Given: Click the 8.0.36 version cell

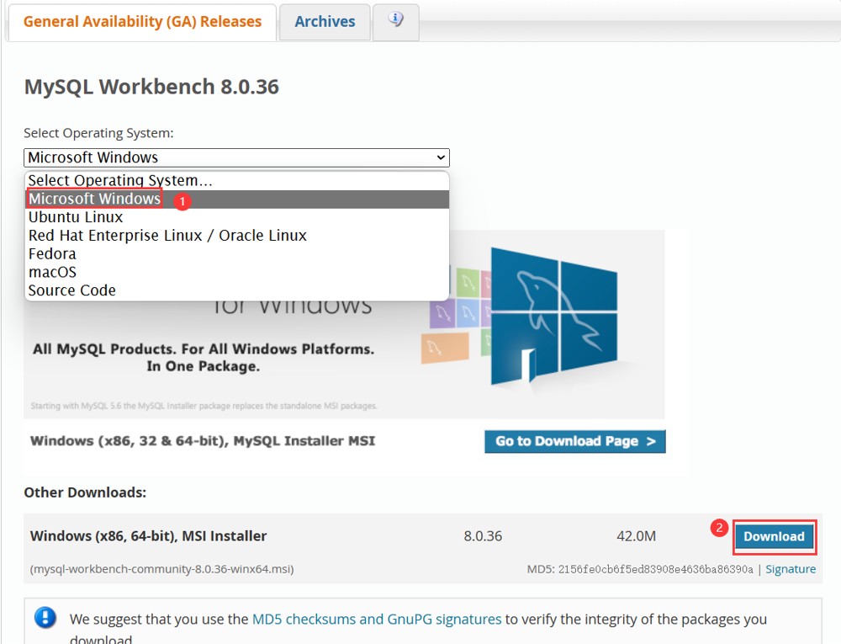Looking at the screenshot, I should point(483,536).
